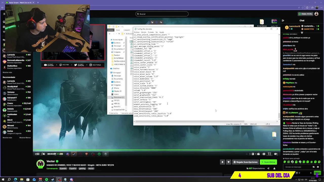Open the Windows Start menu
Image resolution: width=324 pixels, height=182 pixels.
pos(3,179)
